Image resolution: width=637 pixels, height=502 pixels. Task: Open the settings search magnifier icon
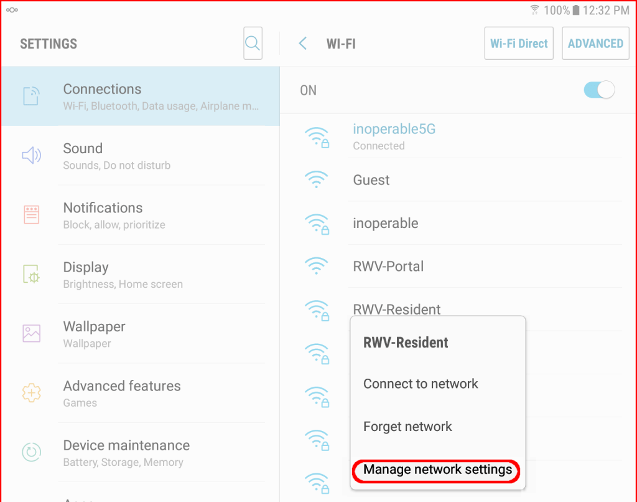pyautogui.click(x=253, y=43)
